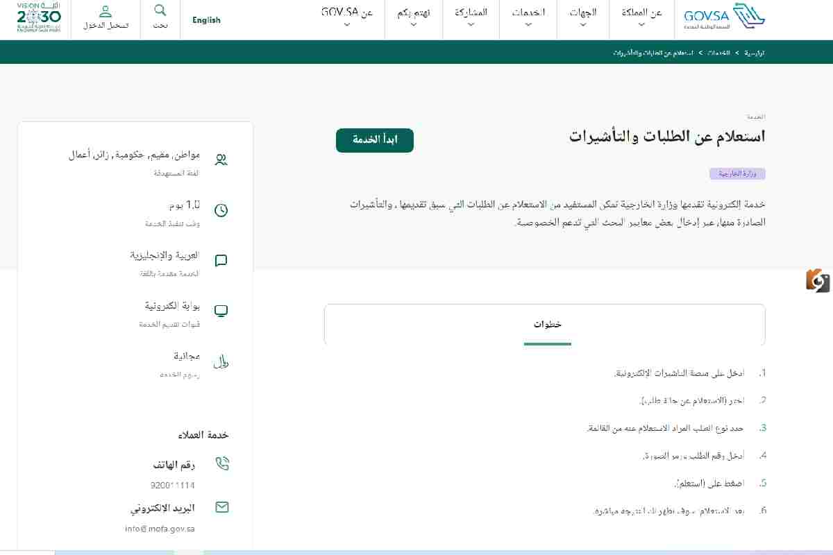Expand the نهتم بكم menu

pyautogui.click(x=414, y=18)
